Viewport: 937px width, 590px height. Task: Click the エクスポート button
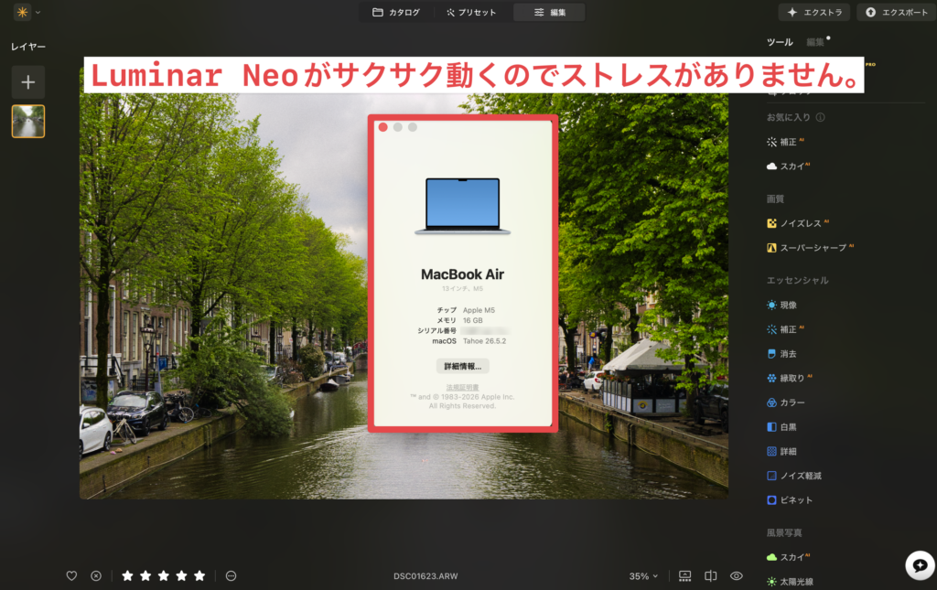point(897,12)
